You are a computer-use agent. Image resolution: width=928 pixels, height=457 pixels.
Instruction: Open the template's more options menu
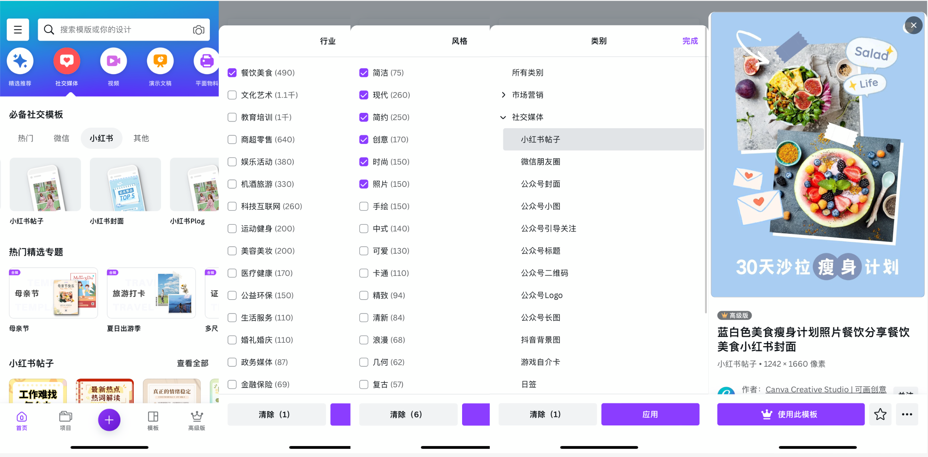pos(908,414)
